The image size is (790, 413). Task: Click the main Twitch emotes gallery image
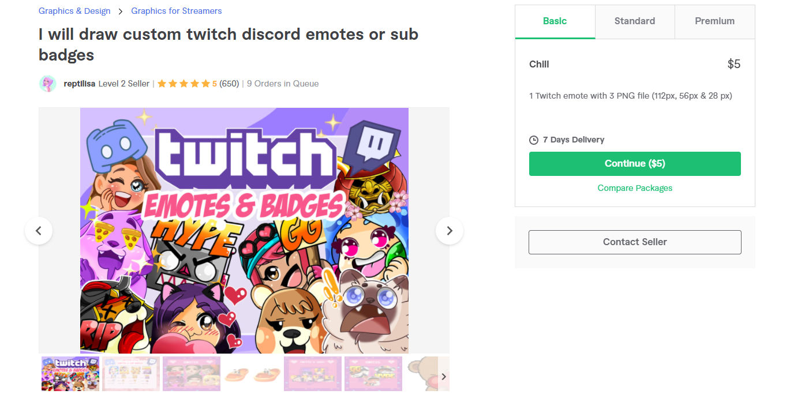[244, 231]
